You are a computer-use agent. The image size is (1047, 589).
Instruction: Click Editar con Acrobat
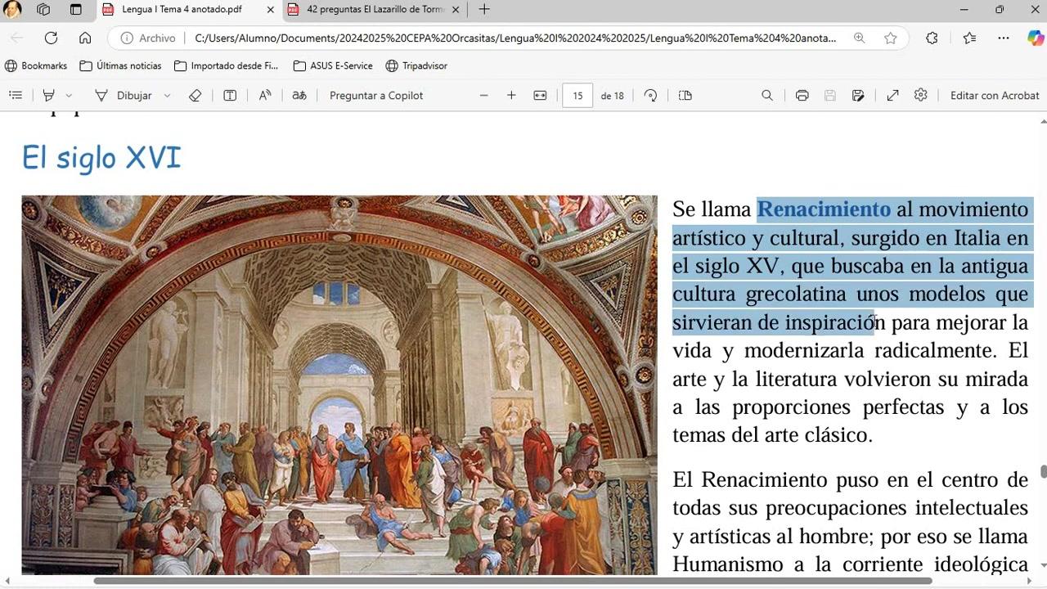[995, 96]
